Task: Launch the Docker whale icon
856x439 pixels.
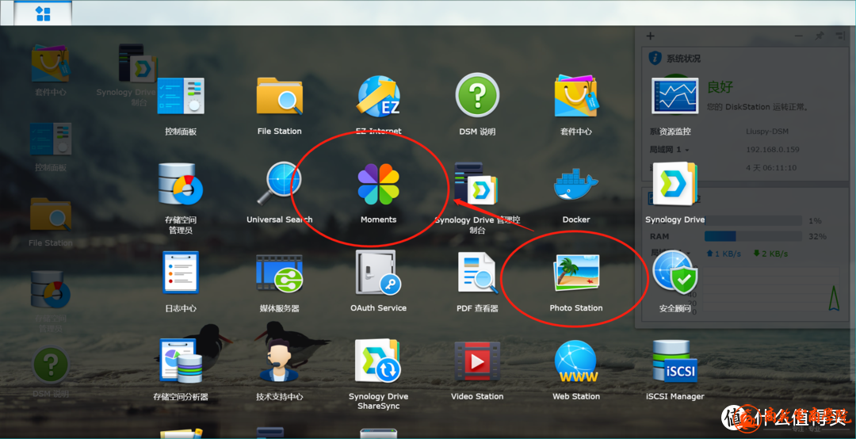Action: 576,184
